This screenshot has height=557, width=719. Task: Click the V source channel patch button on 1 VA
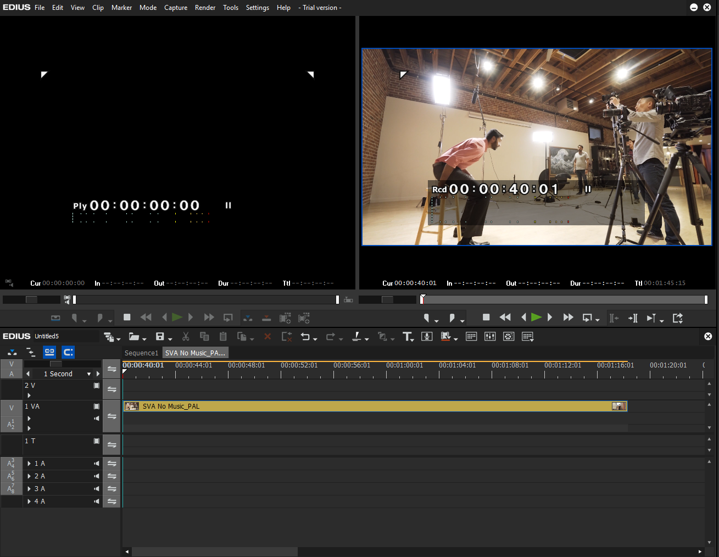[x=12, y=408]
